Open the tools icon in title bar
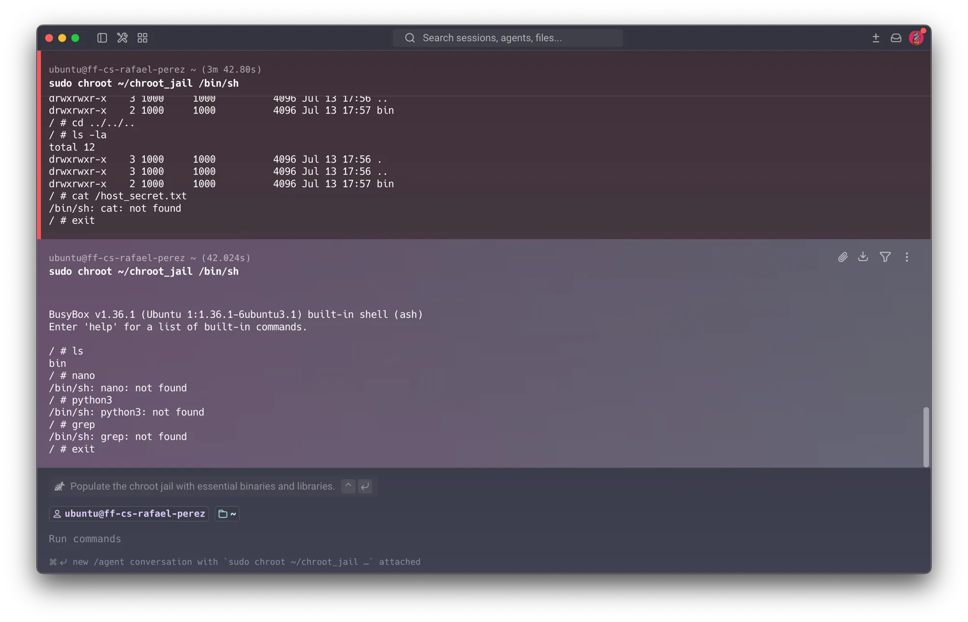Screen dimensions: 968x622 click(x=122, y=38)
